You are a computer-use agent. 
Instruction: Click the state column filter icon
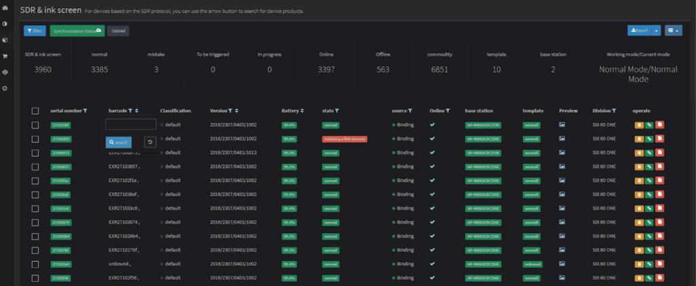tap(337, 110)
